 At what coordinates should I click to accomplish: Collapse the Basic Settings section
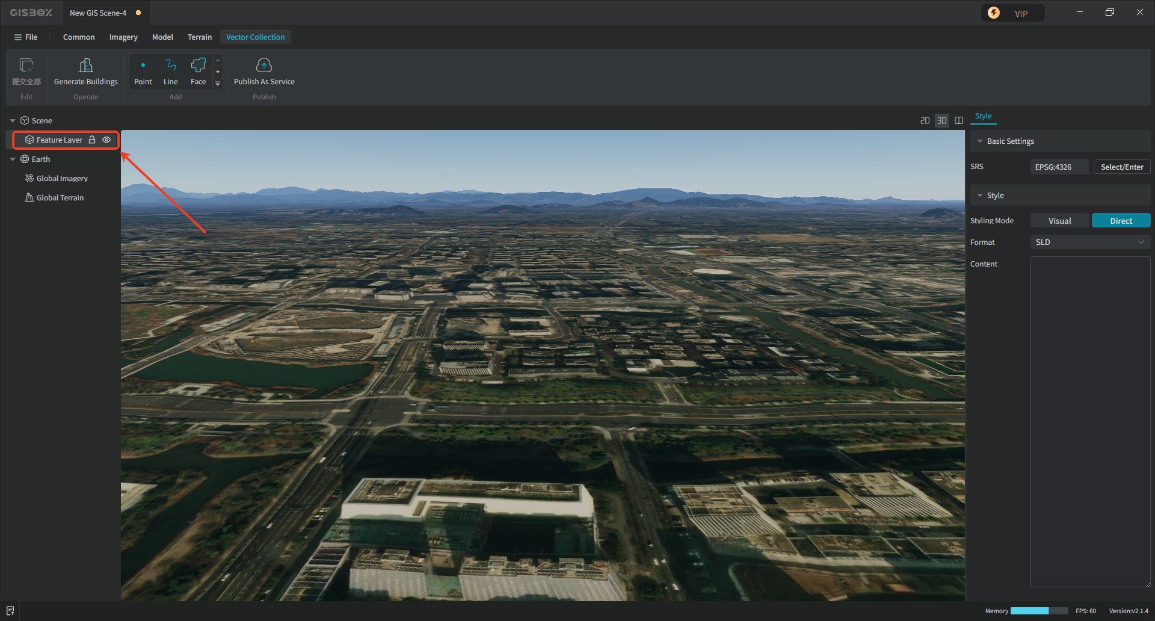tap(980, 141)
